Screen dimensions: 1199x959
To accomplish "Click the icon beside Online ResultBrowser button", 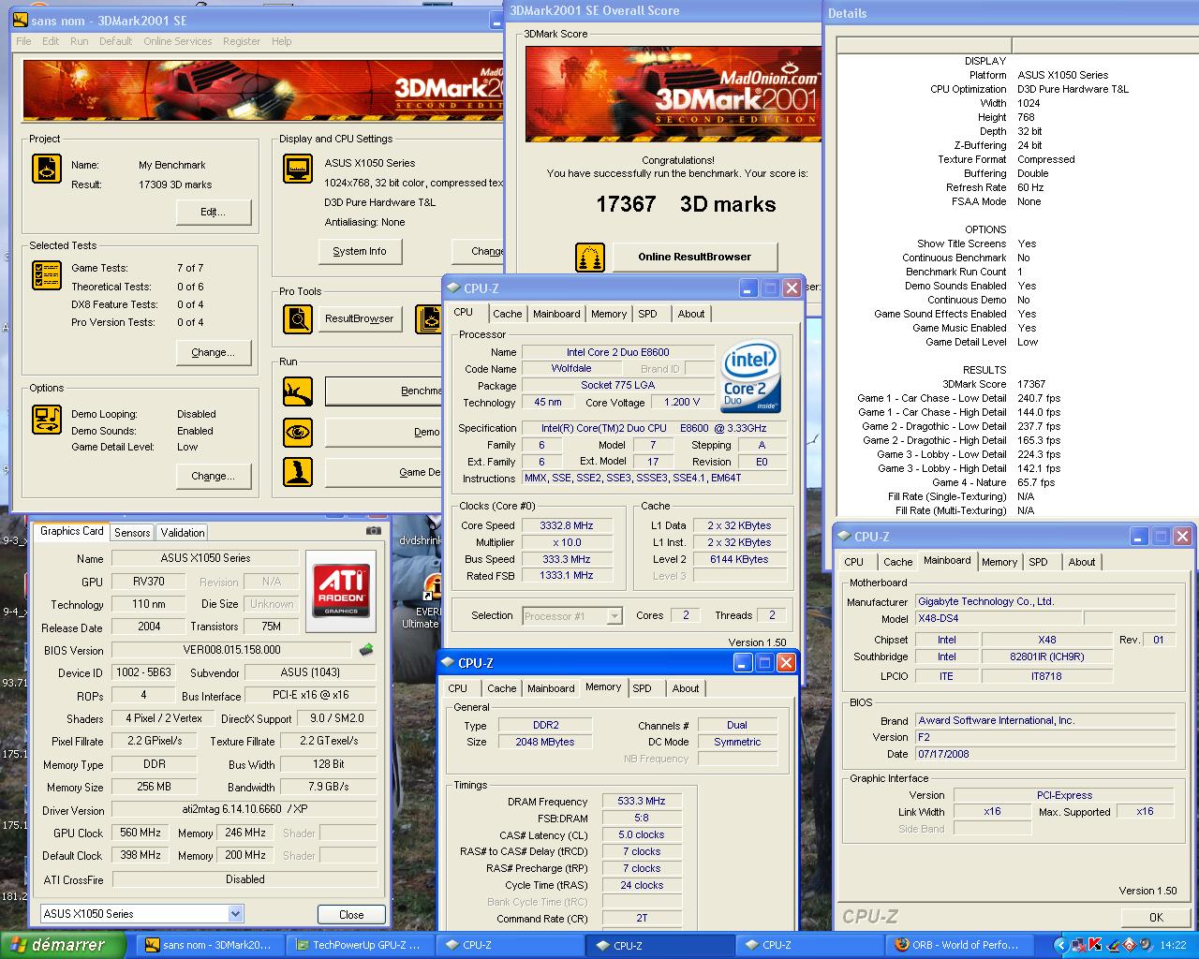I will point(589,257).
